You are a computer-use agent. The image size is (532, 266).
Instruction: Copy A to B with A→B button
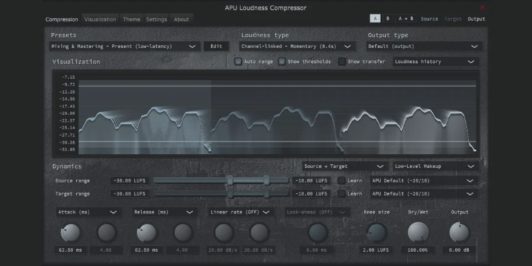(x=406, y=19)
